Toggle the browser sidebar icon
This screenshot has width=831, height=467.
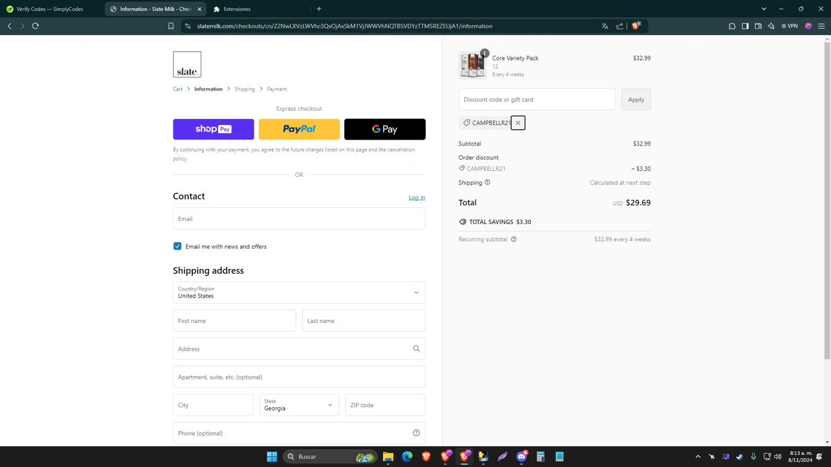[x=745, y=26]
